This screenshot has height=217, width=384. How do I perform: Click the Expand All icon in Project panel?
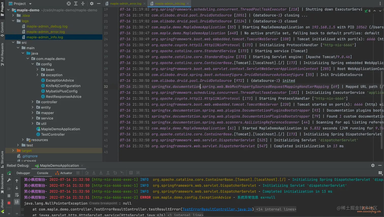[x=76, y=4]
